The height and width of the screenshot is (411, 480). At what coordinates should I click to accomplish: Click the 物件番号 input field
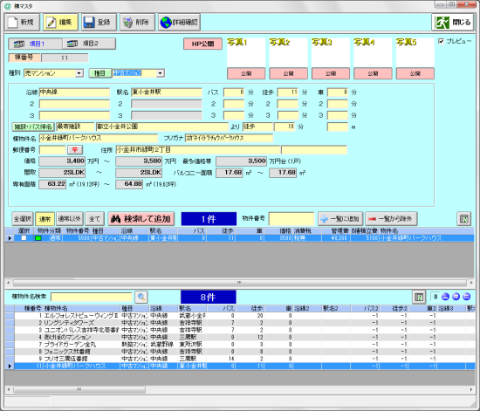291,219
